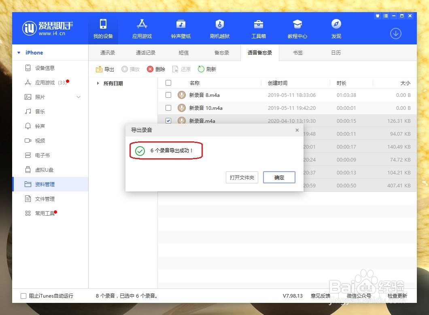Collapse the iPhone device list
Viewport: 429px width, 315px height.
click(18, 52)
